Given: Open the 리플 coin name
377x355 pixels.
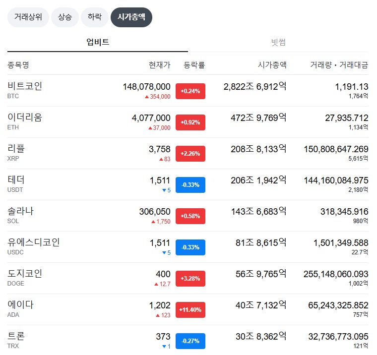Looking at the screenshot, I should pos(16,149).
